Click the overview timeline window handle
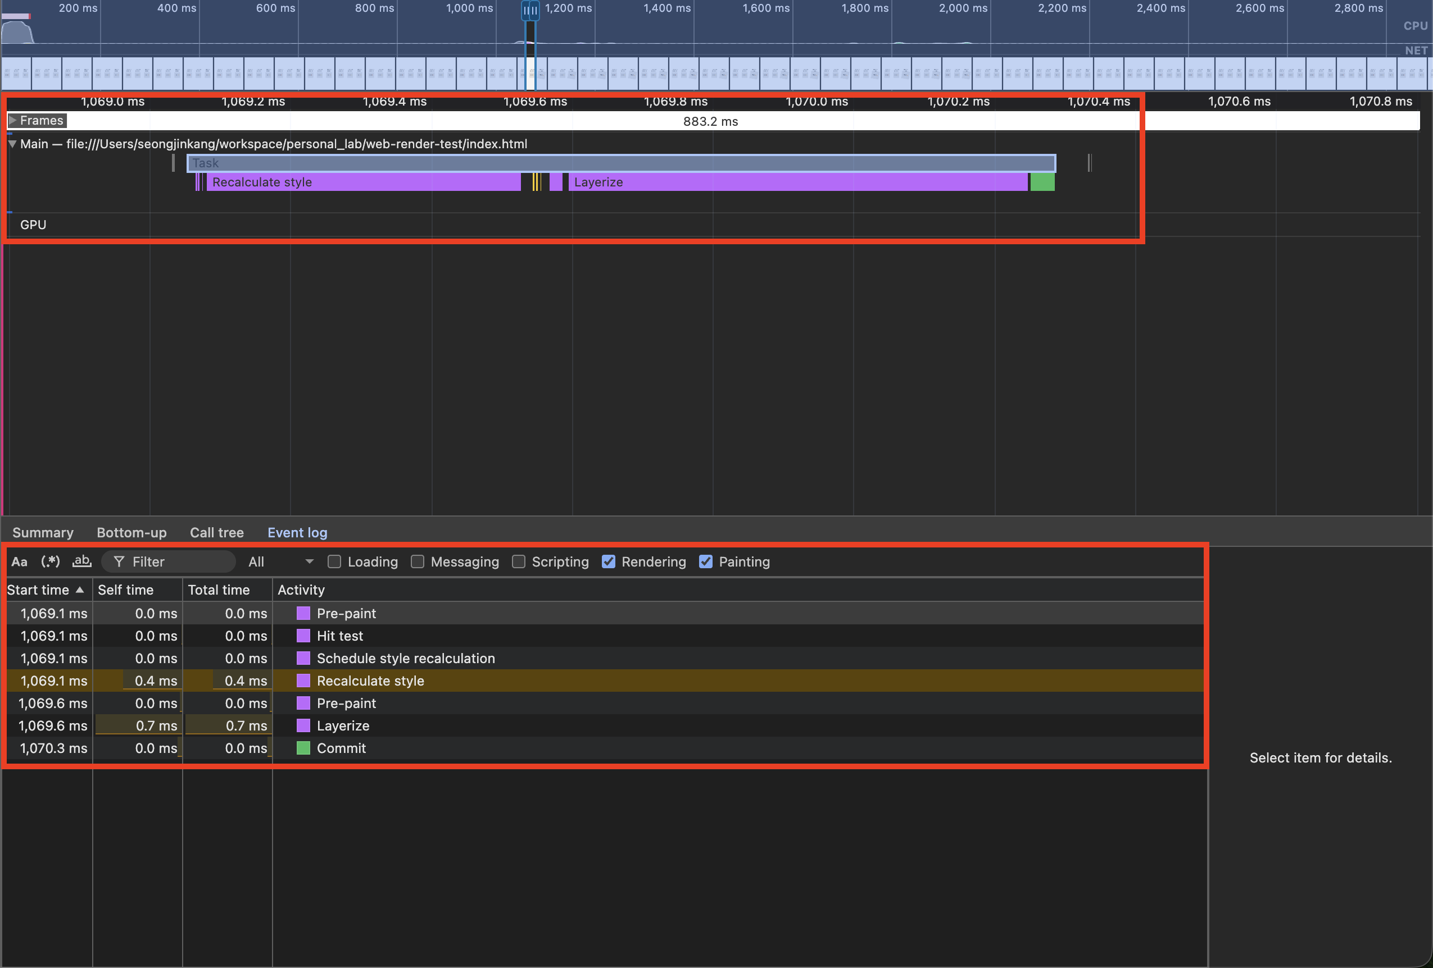The width and height of the screenshot is (1433, 968). [x=530, y=10]
